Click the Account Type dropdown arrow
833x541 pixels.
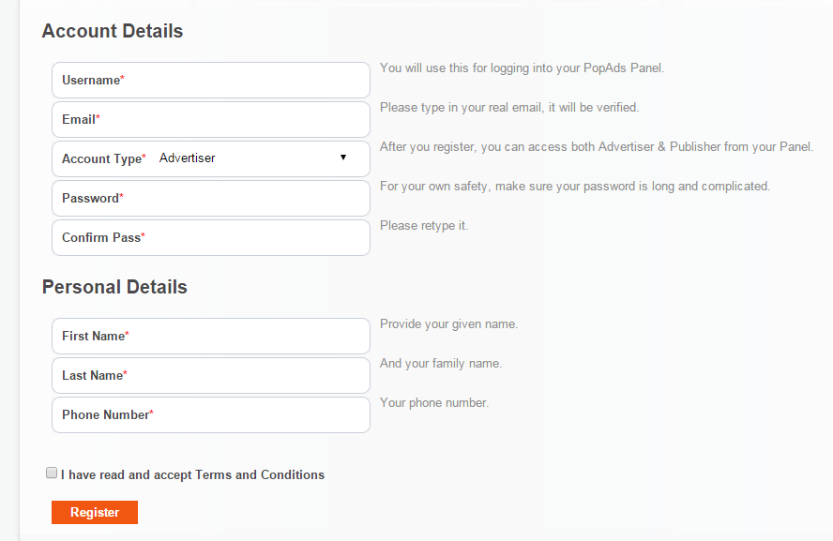[343, 158]
